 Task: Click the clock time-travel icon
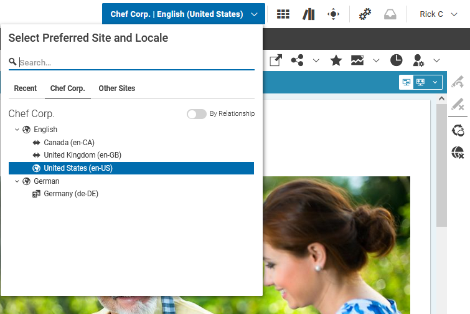point(397,60)
